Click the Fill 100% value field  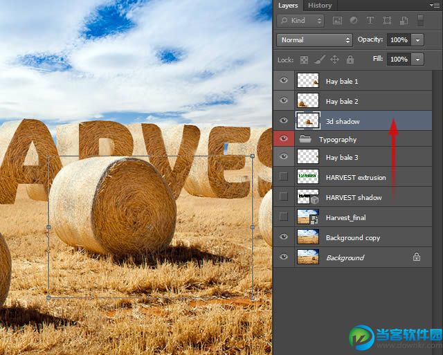coord(399,60)
